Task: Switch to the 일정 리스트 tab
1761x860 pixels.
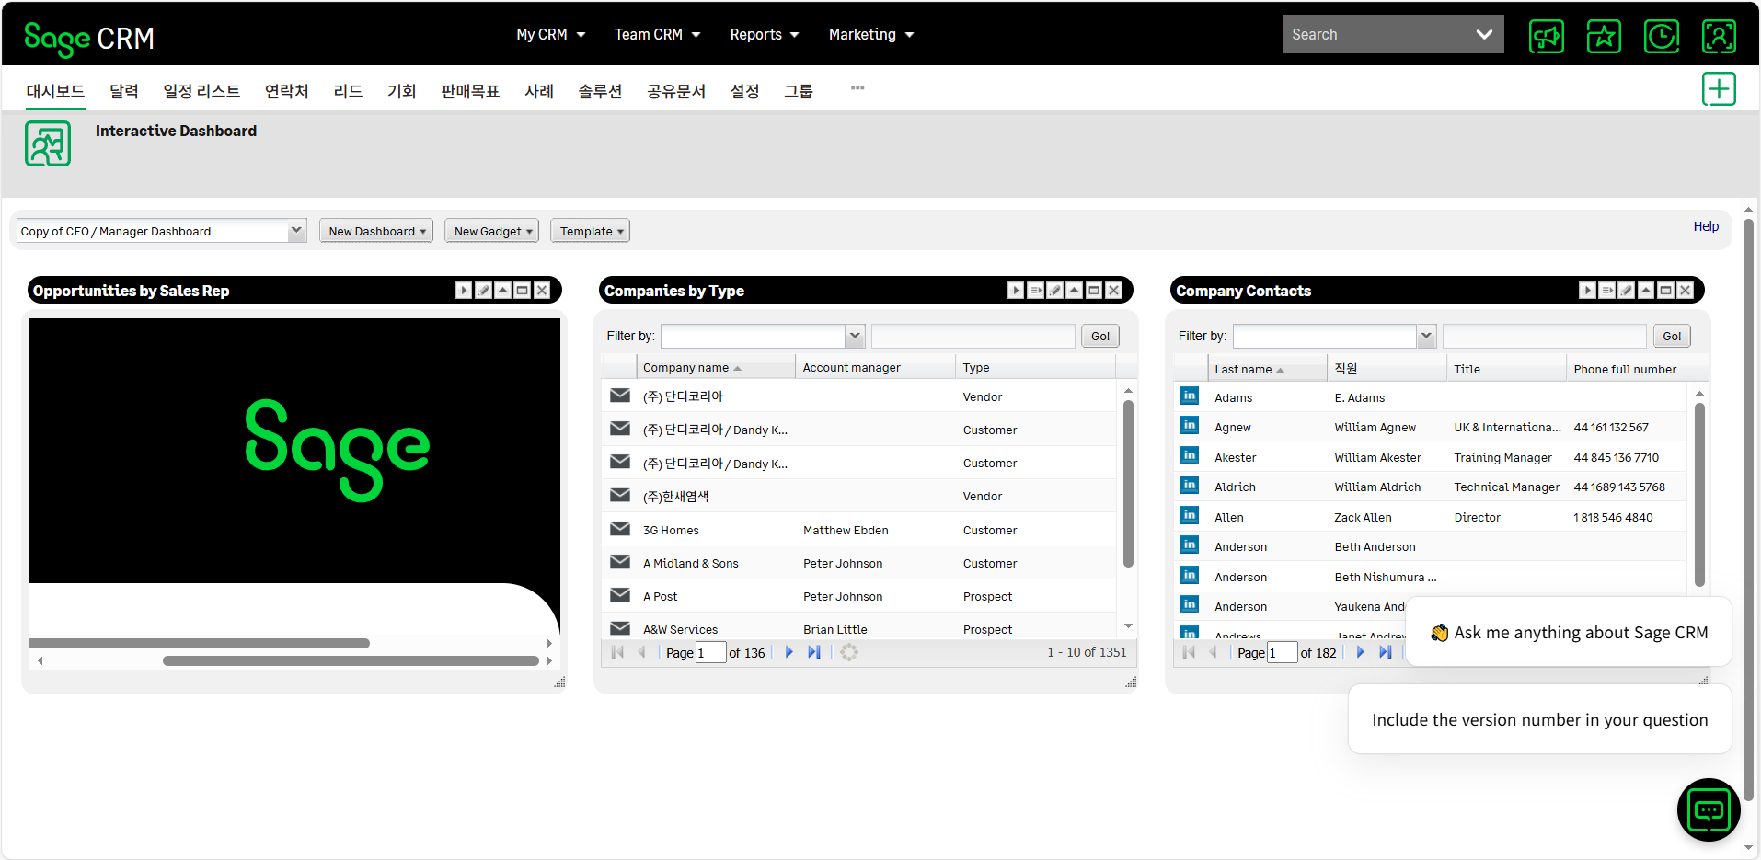Action: [201, 91]
